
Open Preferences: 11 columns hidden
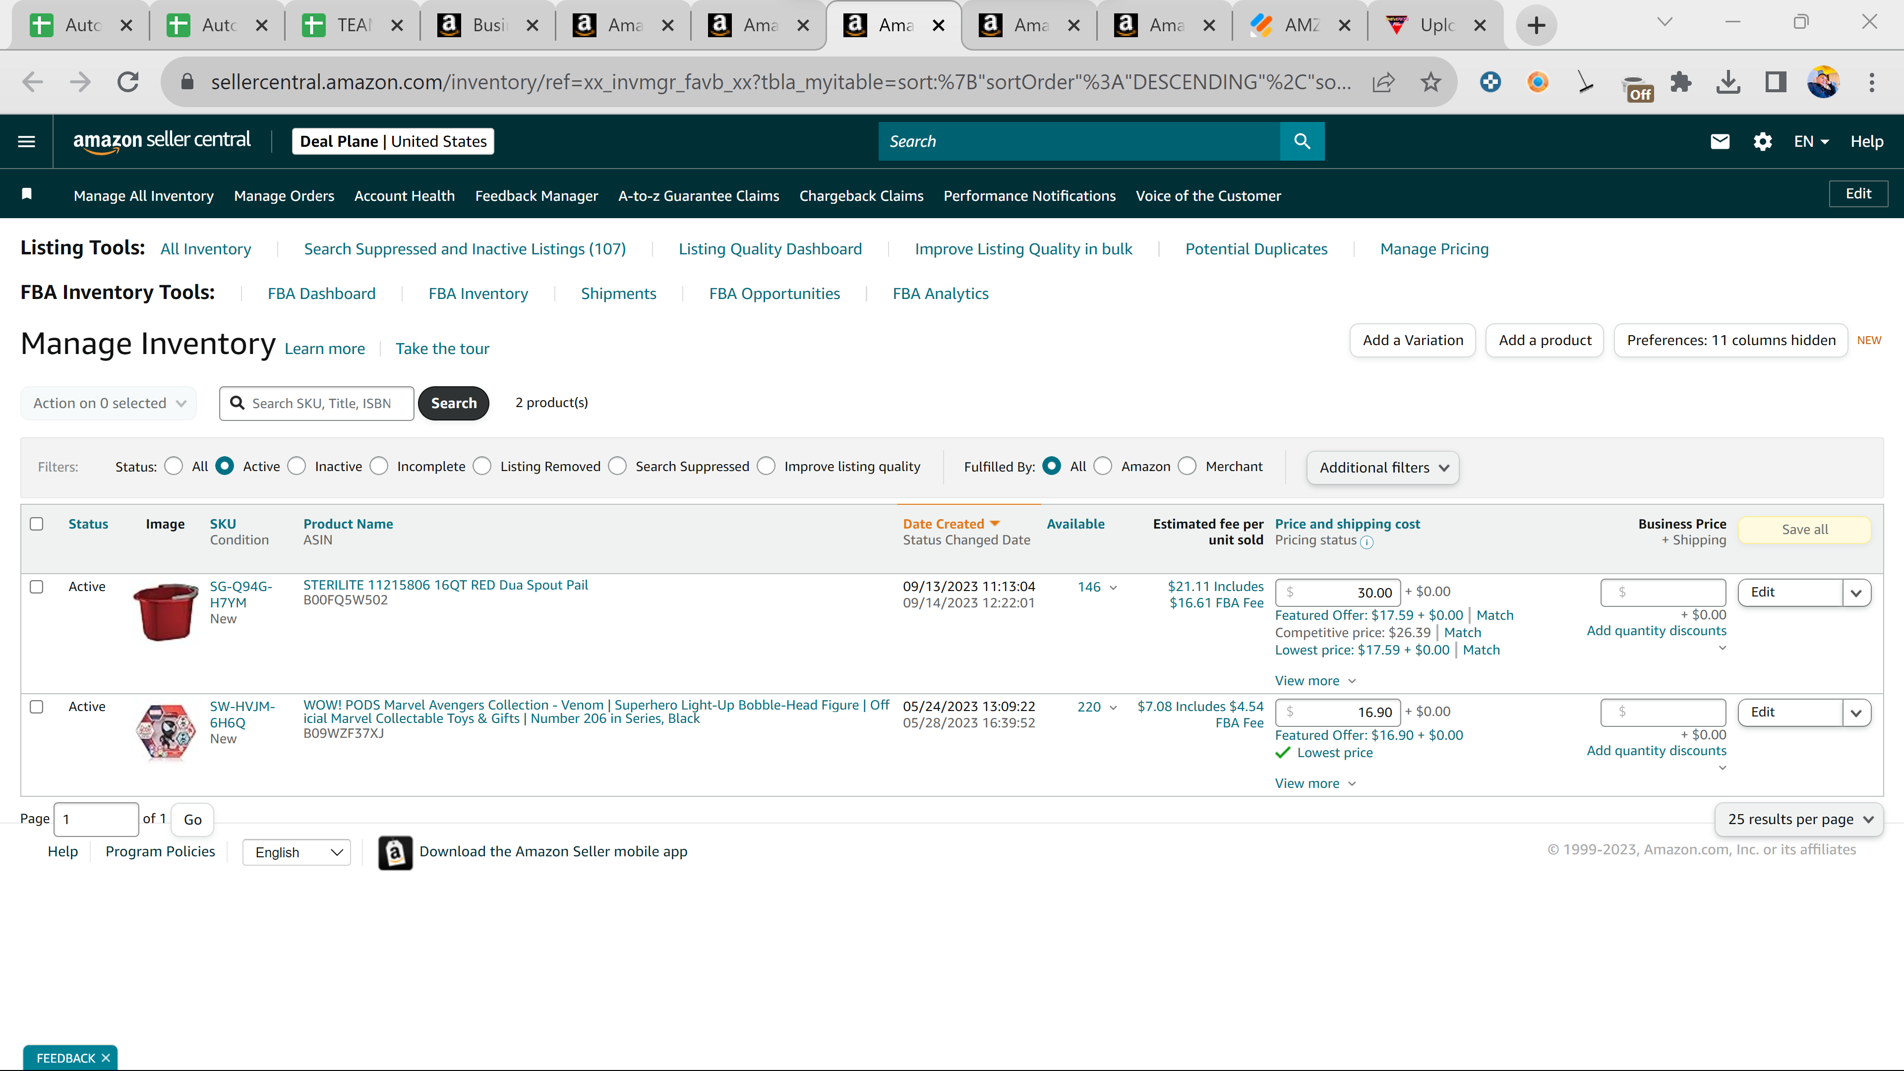pyautogui.click(x=1731, y=341)
